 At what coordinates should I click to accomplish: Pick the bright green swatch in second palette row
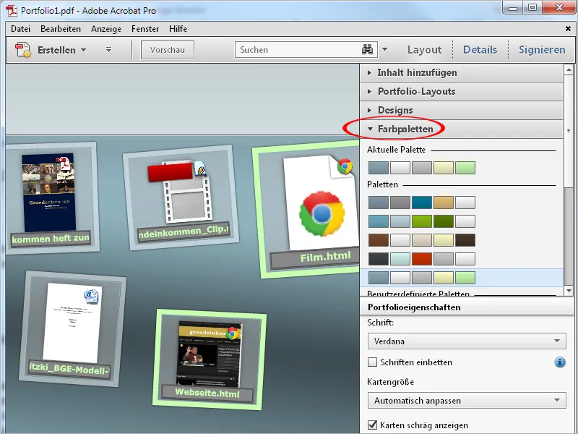pyautogui.click(x=422, y=221)
